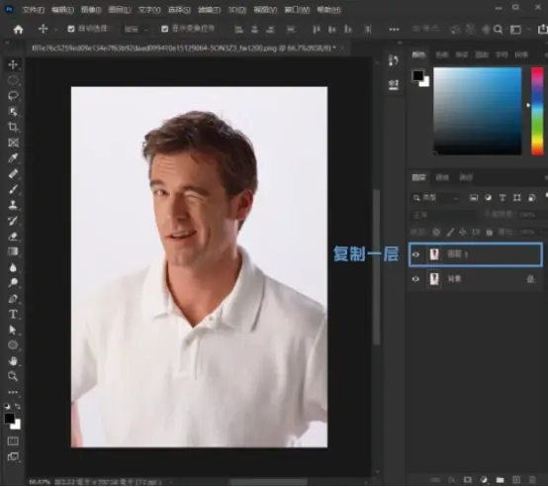Select the Object Selection tool
The image size is (548, 487).
pos(13,112)
